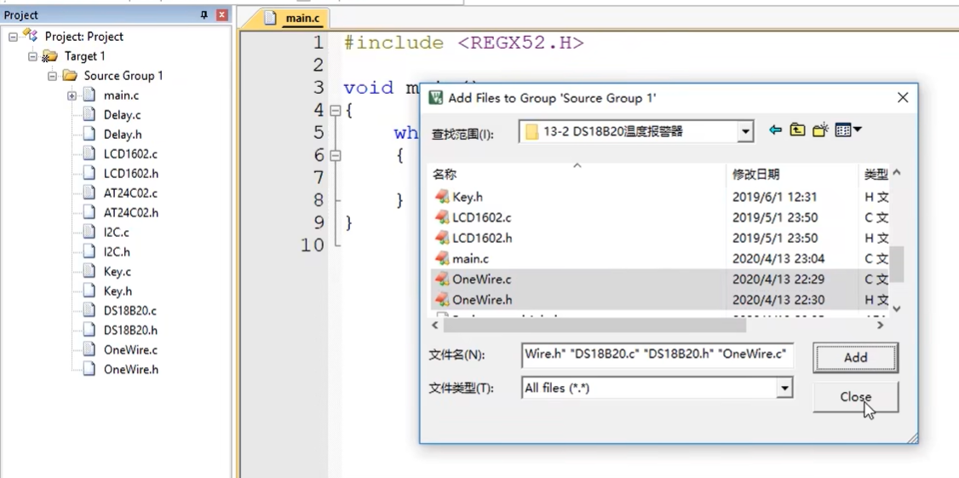959x478 pixels.
Task: Collapse the Project: Project tree node
Action: [13, 37]
